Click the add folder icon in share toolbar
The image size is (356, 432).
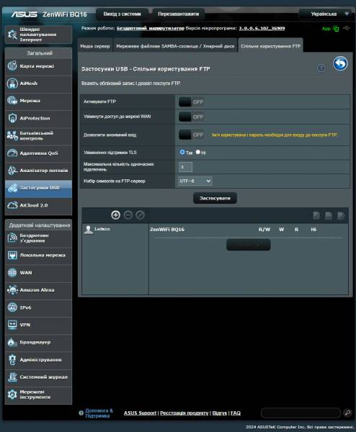[x=316, y=216]
